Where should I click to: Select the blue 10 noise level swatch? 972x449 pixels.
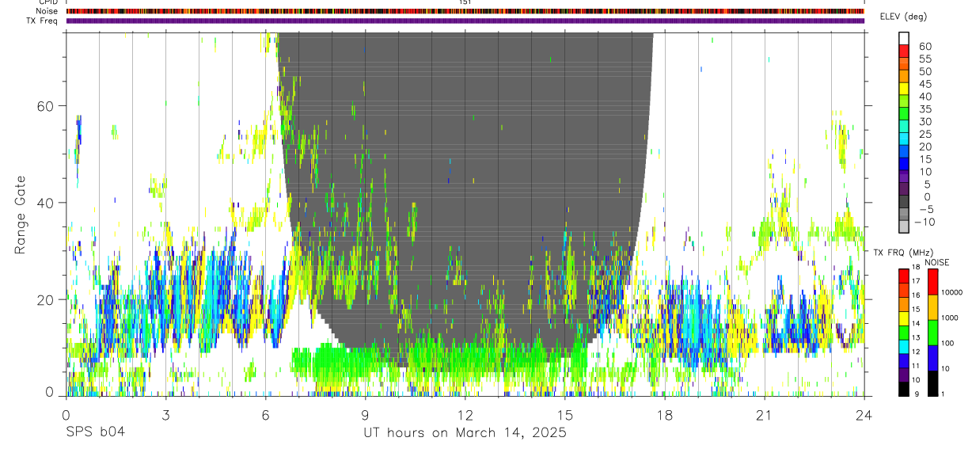pyautogui.click(x=932, y=357)
